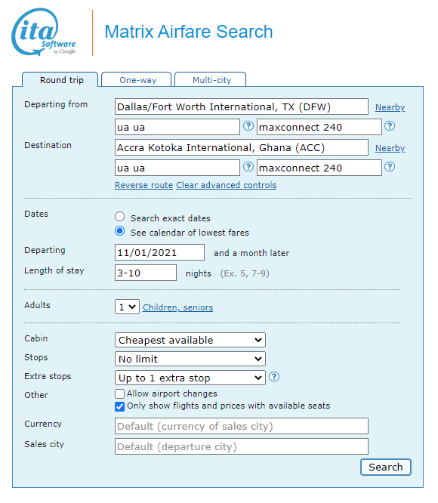Viewport: 438px width, 503px height.
Task: Expand the Cabin dropdown showing Cheapest available
Action: [x=190, y=340]
